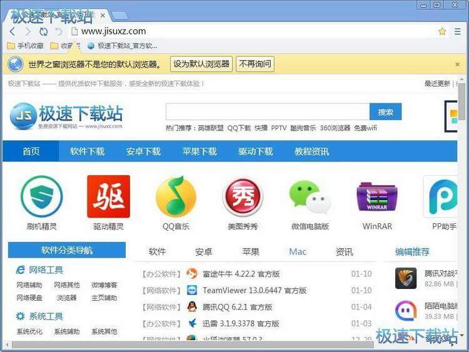
Task: Open the QQ下载 hot recommendation link
Action: pyautogui.click(x=239, y=128)
